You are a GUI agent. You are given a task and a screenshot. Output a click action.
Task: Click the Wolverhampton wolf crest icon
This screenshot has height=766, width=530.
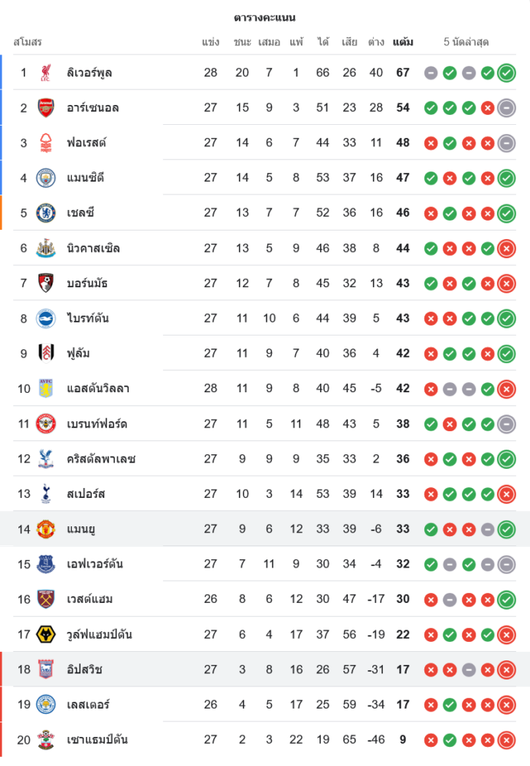(46, 634)
